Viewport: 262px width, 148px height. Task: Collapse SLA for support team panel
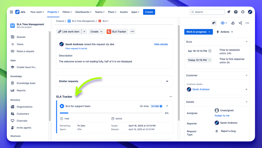pos(167,106)
